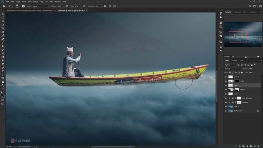The image size is (263, 148).
Task: Open the brush preset picker dropdown
Action: (x=20, y=6)
